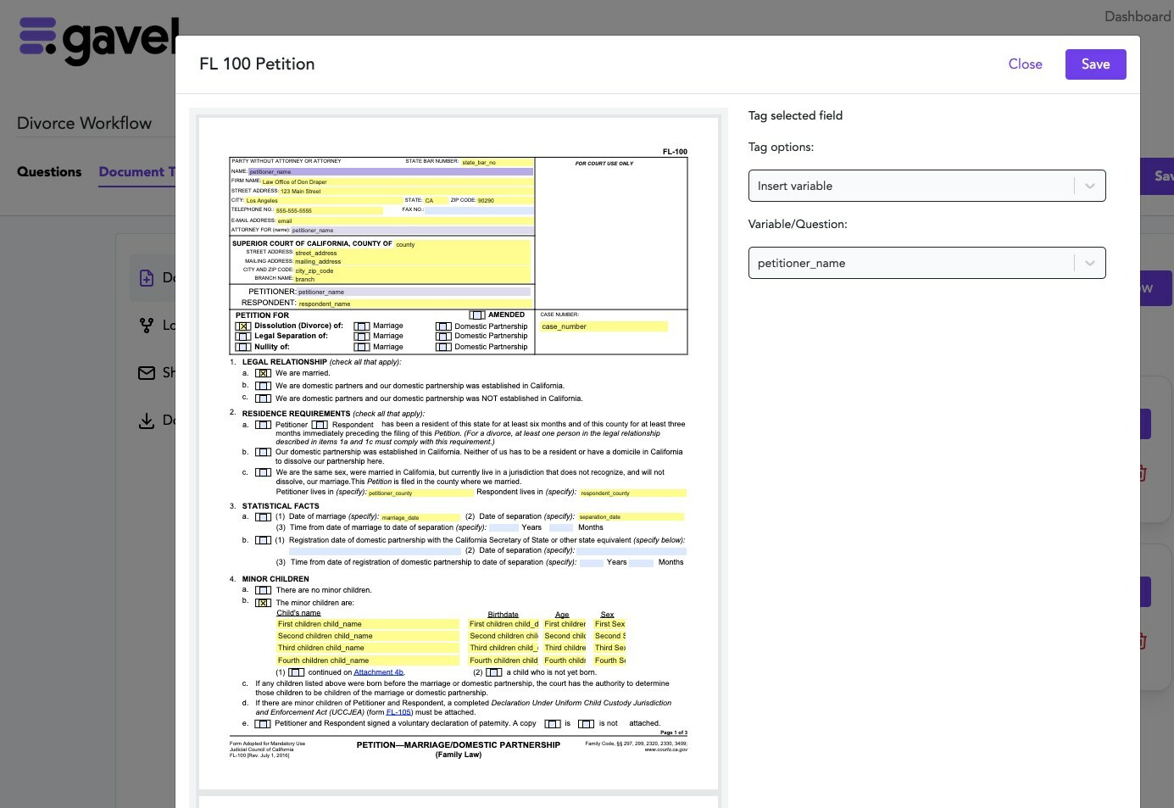The width and height of the screenshot is (1174, 808).
Task: Open the Attachment 4b link
Action: tap(378, 672)
